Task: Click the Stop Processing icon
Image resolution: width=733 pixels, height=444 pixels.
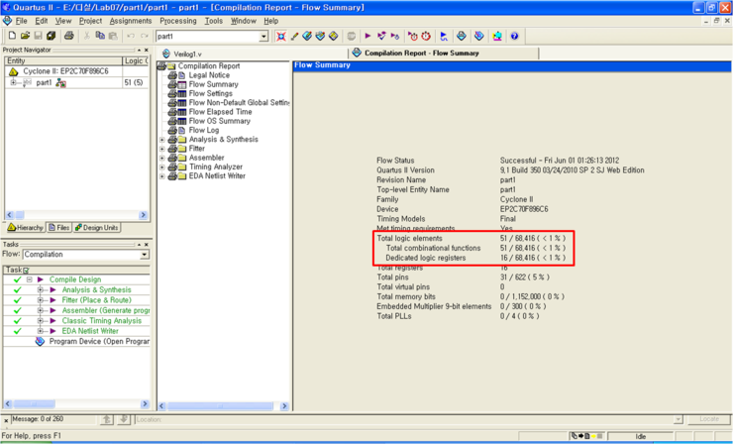Action: (x=350, y=36)
